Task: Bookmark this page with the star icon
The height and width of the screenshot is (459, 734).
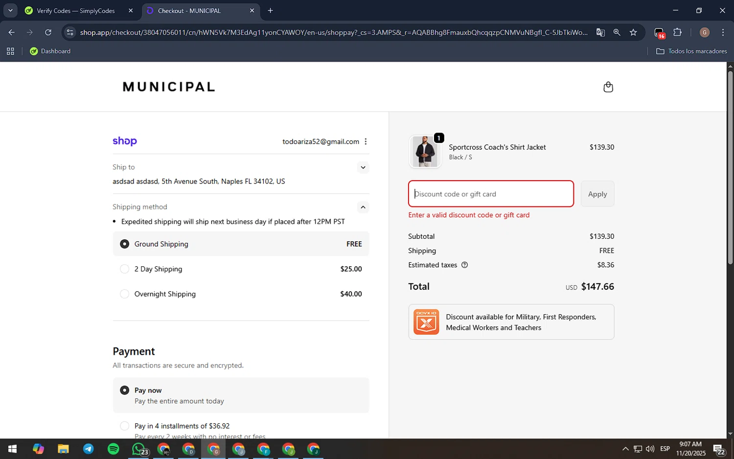Action: [633, 32]
